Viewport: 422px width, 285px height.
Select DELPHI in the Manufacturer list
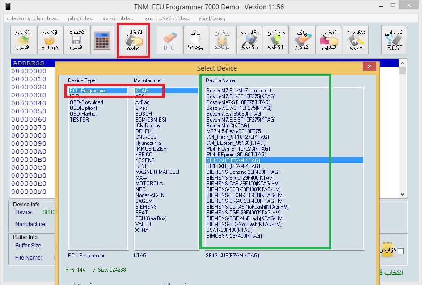coord(144,131)
